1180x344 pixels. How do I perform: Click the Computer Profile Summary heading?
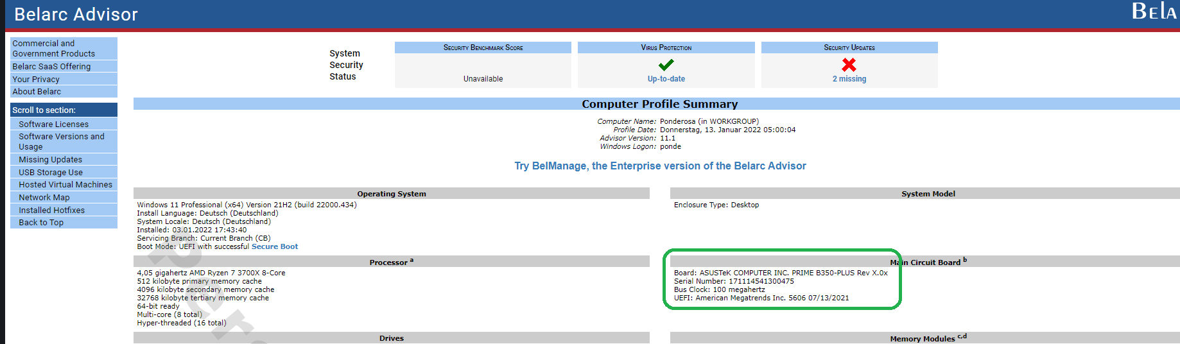pos(659,104)
